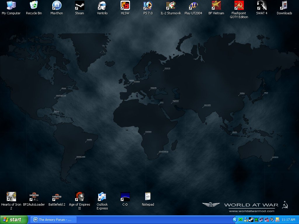Select the Outlook Express icon

pyautogui.click(x=102, y=197)
